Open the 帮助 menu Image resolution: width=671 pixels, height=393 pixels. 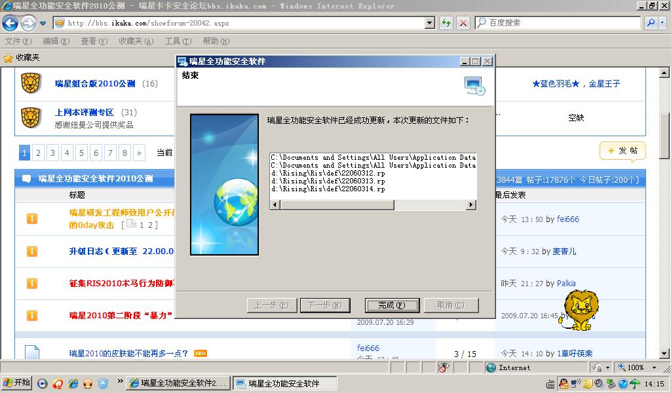coord(216,41)
